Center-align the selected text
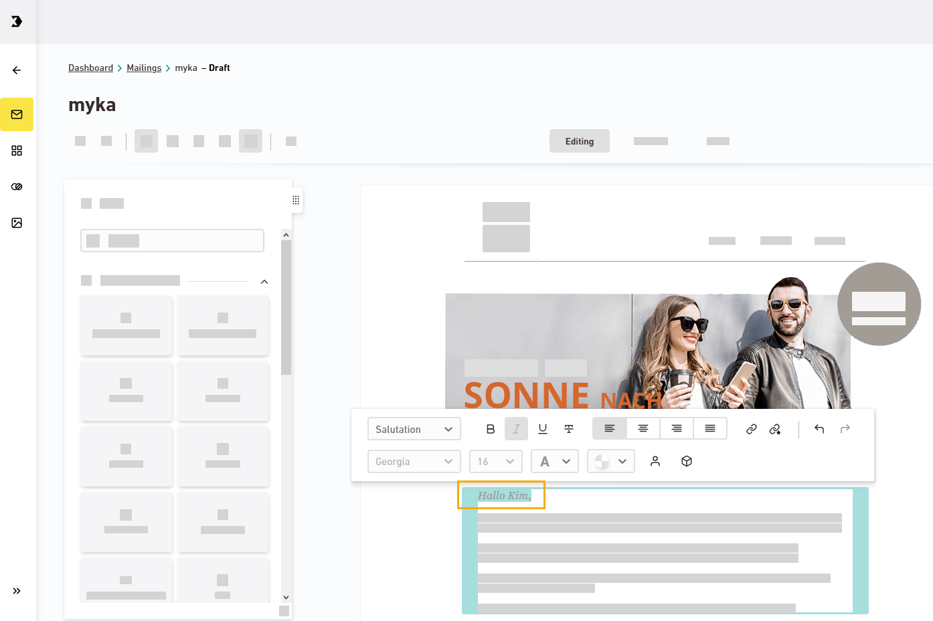933x621 pixels. (x=643, y=429)
